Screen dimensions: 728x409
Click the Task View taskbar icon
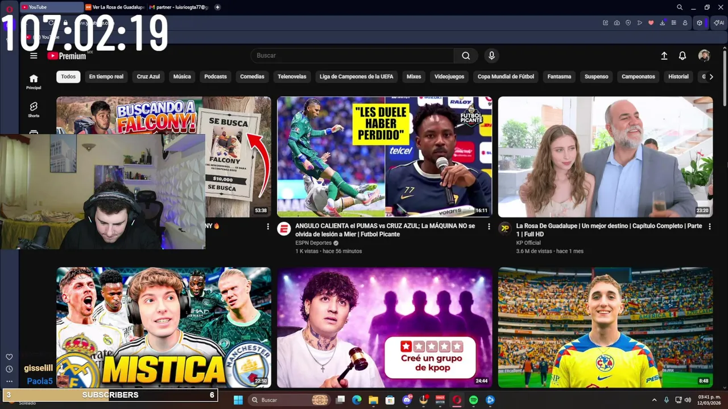tap(340, 400)
